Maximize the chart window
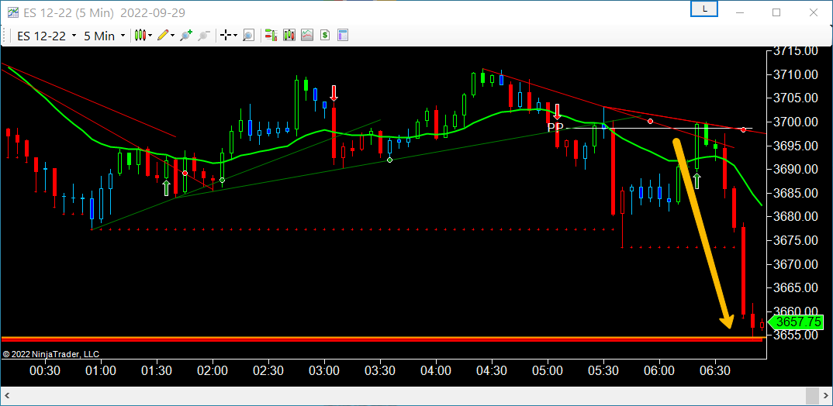This screenshot has height=406, width=833. [x=776, y=12]
